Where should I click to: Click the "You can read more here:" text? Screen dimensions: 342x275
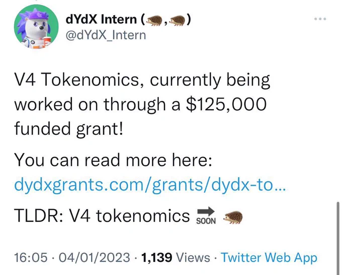click(x=113, y=160)
